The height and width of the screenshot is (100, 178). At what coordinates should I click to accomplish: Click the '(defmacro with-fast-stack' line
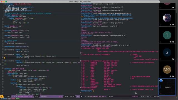click(14, 69)
